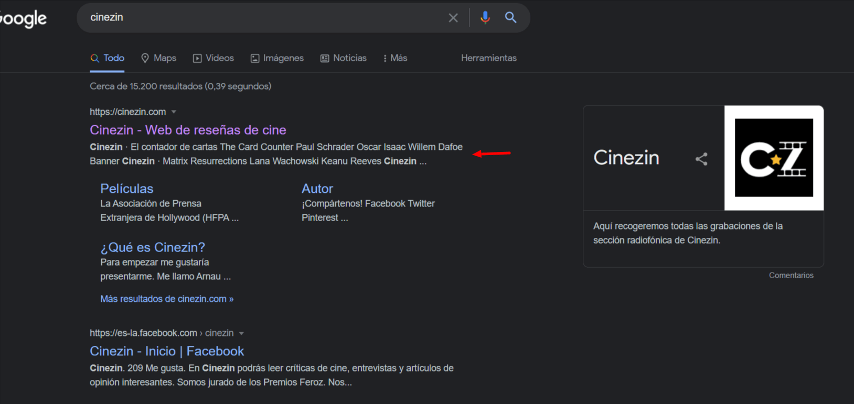Click the snippet Me llamo Arnau

pos(165,269)
